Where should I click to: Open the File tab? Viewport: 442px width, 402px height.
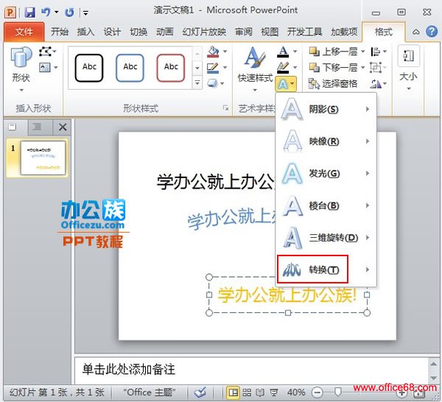click(24, 32)
